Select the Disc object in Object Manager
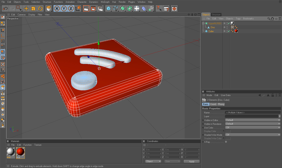The width and height of the screenshot is (282, 168). tap(213, 27)
